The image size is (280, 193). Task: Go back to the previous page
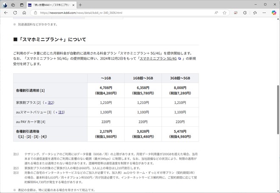tap(6, 13)
